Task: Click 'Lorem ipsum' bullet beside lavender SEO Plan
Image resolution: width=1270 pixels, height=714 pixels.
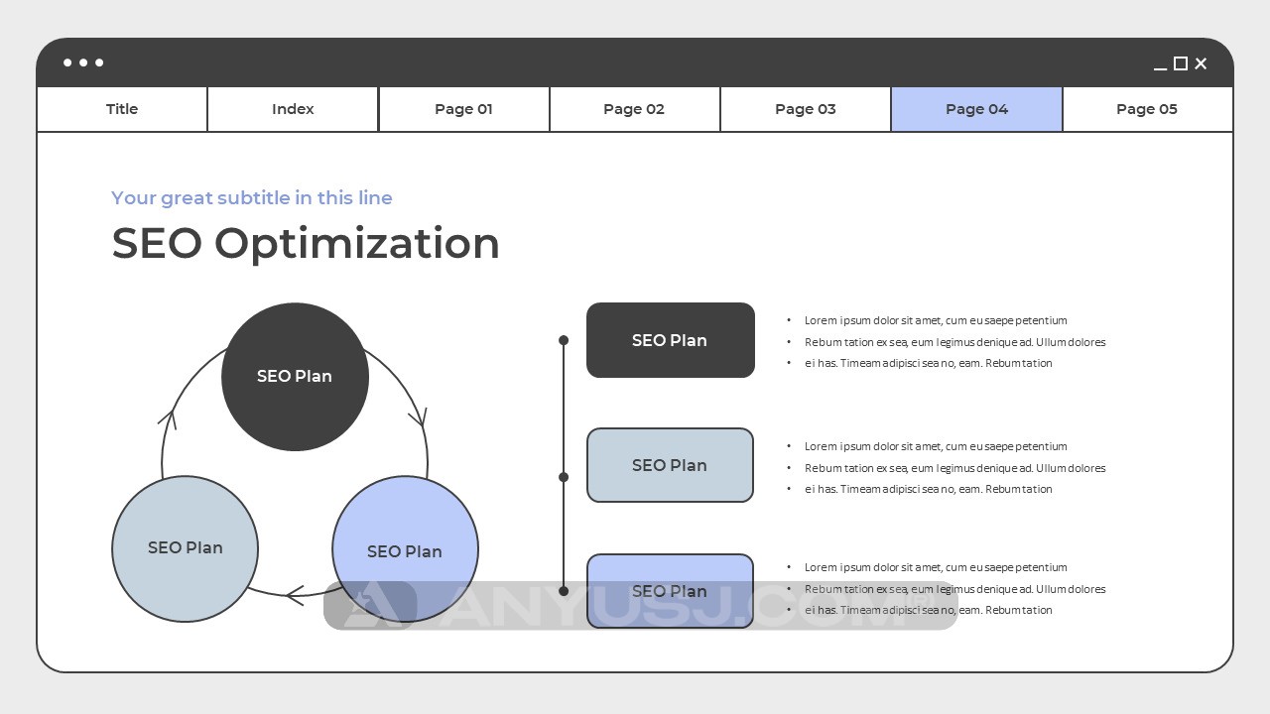Action: pos(936,567)
